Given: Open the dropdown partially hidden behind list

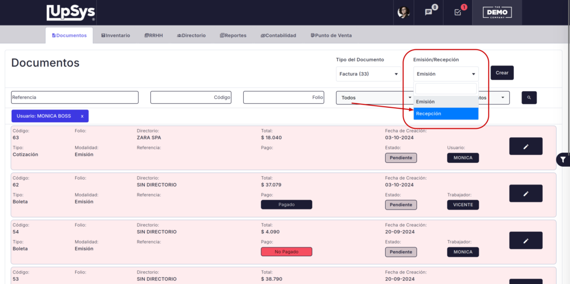Looking at the screenshot, I should (x=494, y=98).
